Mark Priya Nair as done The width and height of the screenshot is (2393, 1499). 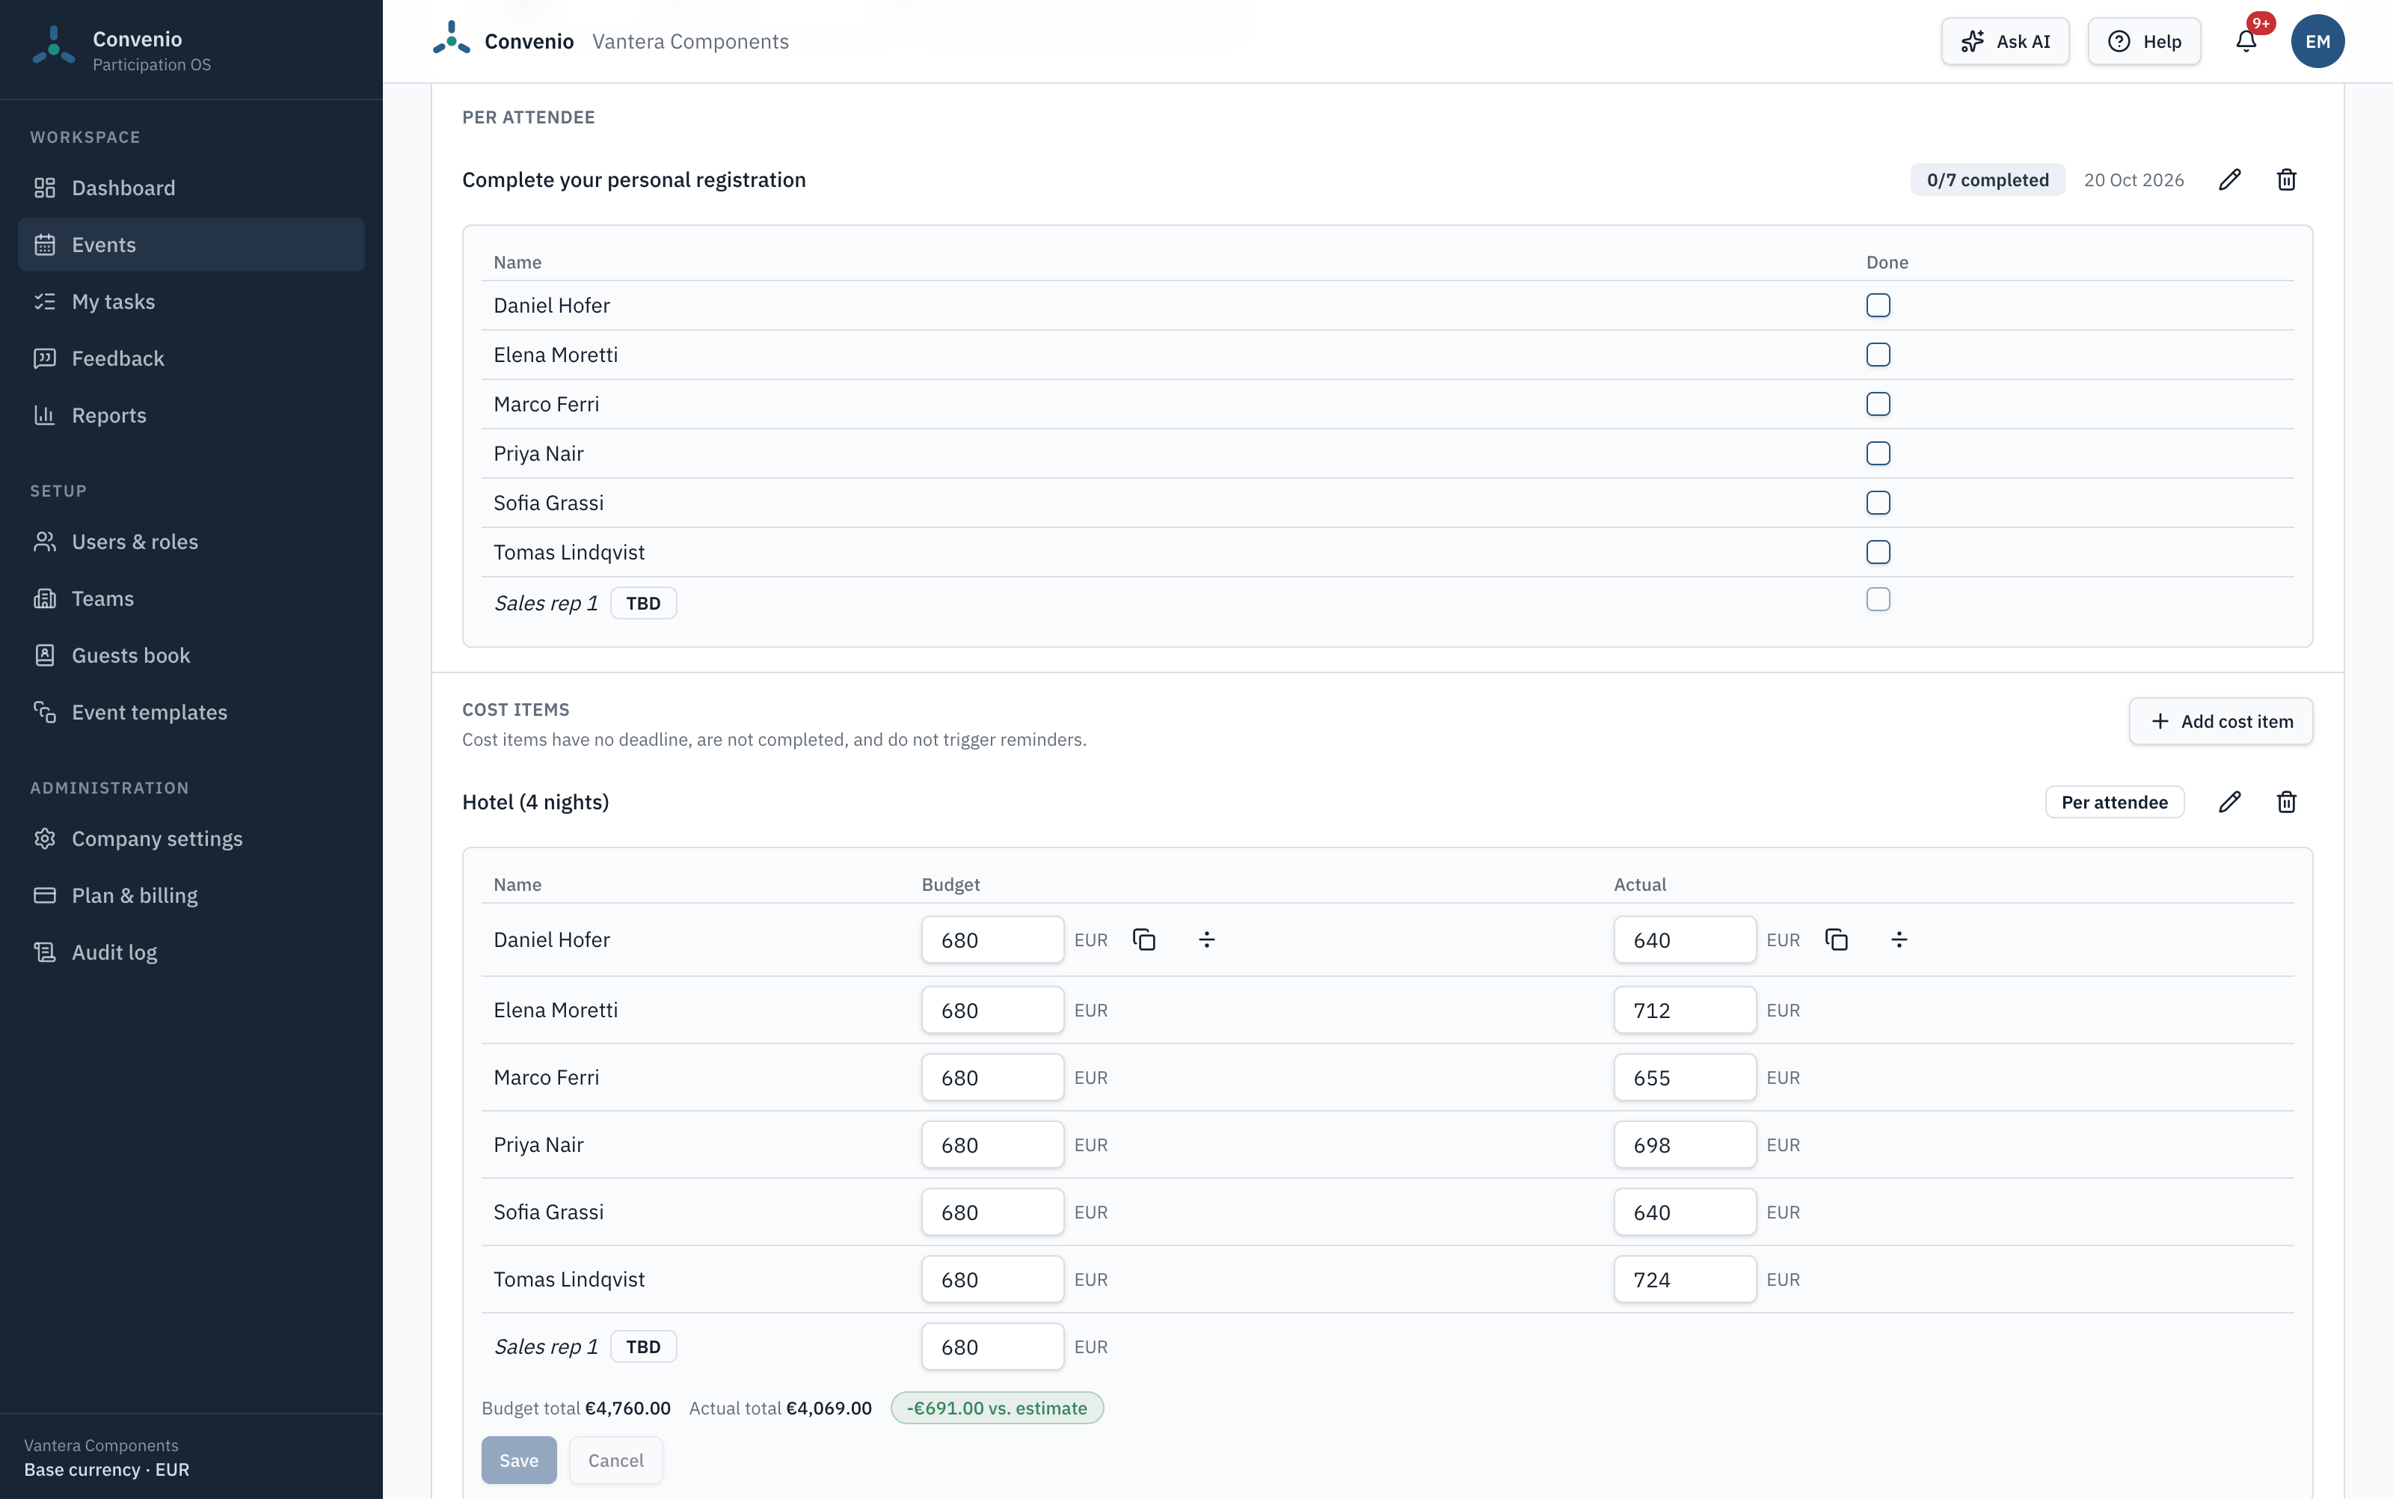click(x=1878, y=453)
